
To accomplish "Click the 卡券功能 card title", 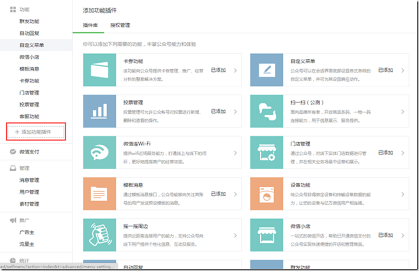I will pos(133,62).
